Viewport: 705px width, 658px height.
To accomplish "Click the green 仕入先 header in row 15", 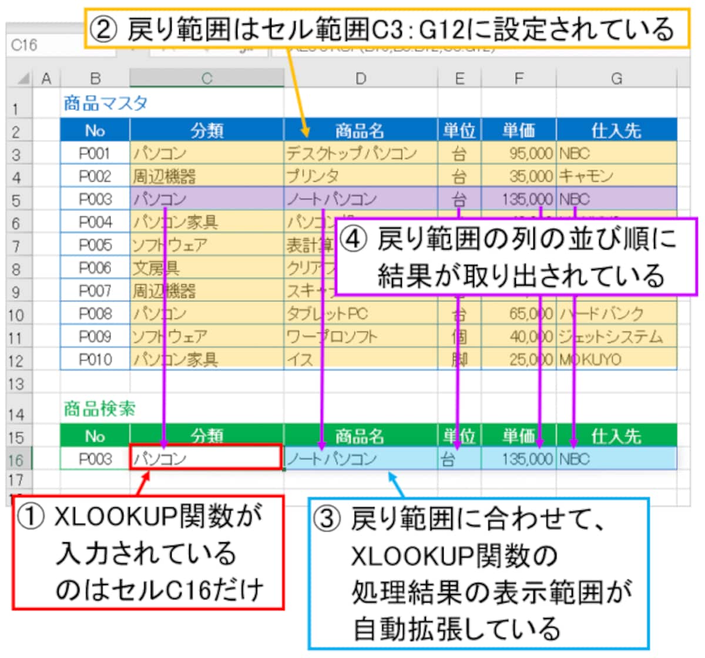I will coord(617,436).
